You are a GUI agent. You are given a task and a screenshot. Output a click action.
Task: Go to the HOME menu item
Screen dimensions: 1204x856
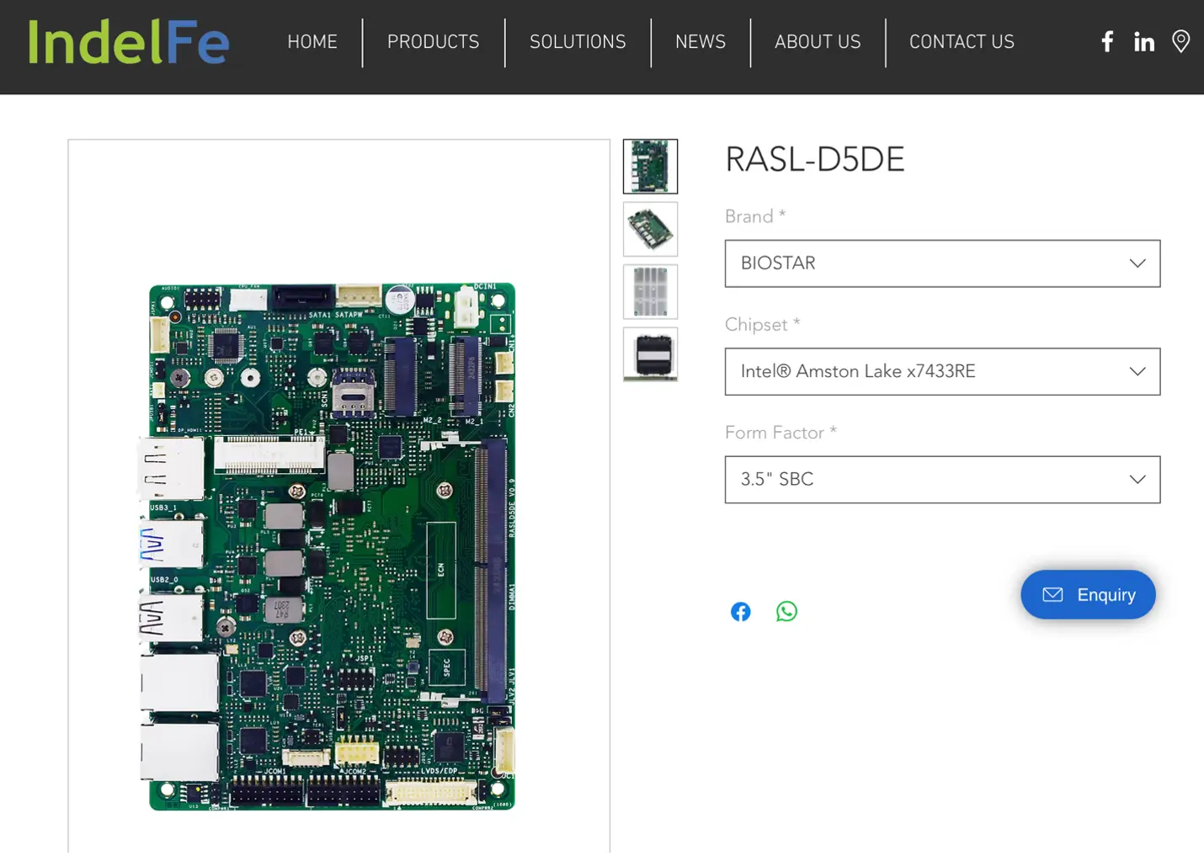click(312, 42)
